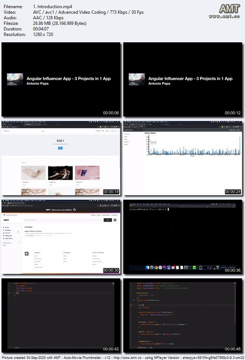Click the Trash icon in the macOS dock
This screenshot has width=245, height=360.
tap(218, 267)
